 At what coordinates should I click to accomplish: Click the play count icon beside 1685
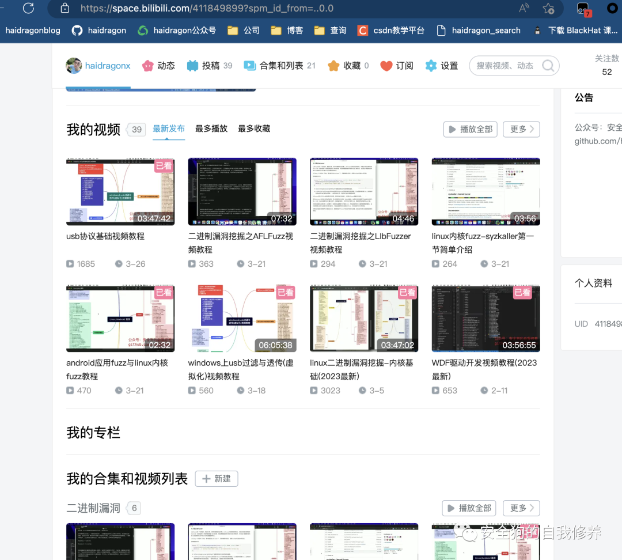70,263
